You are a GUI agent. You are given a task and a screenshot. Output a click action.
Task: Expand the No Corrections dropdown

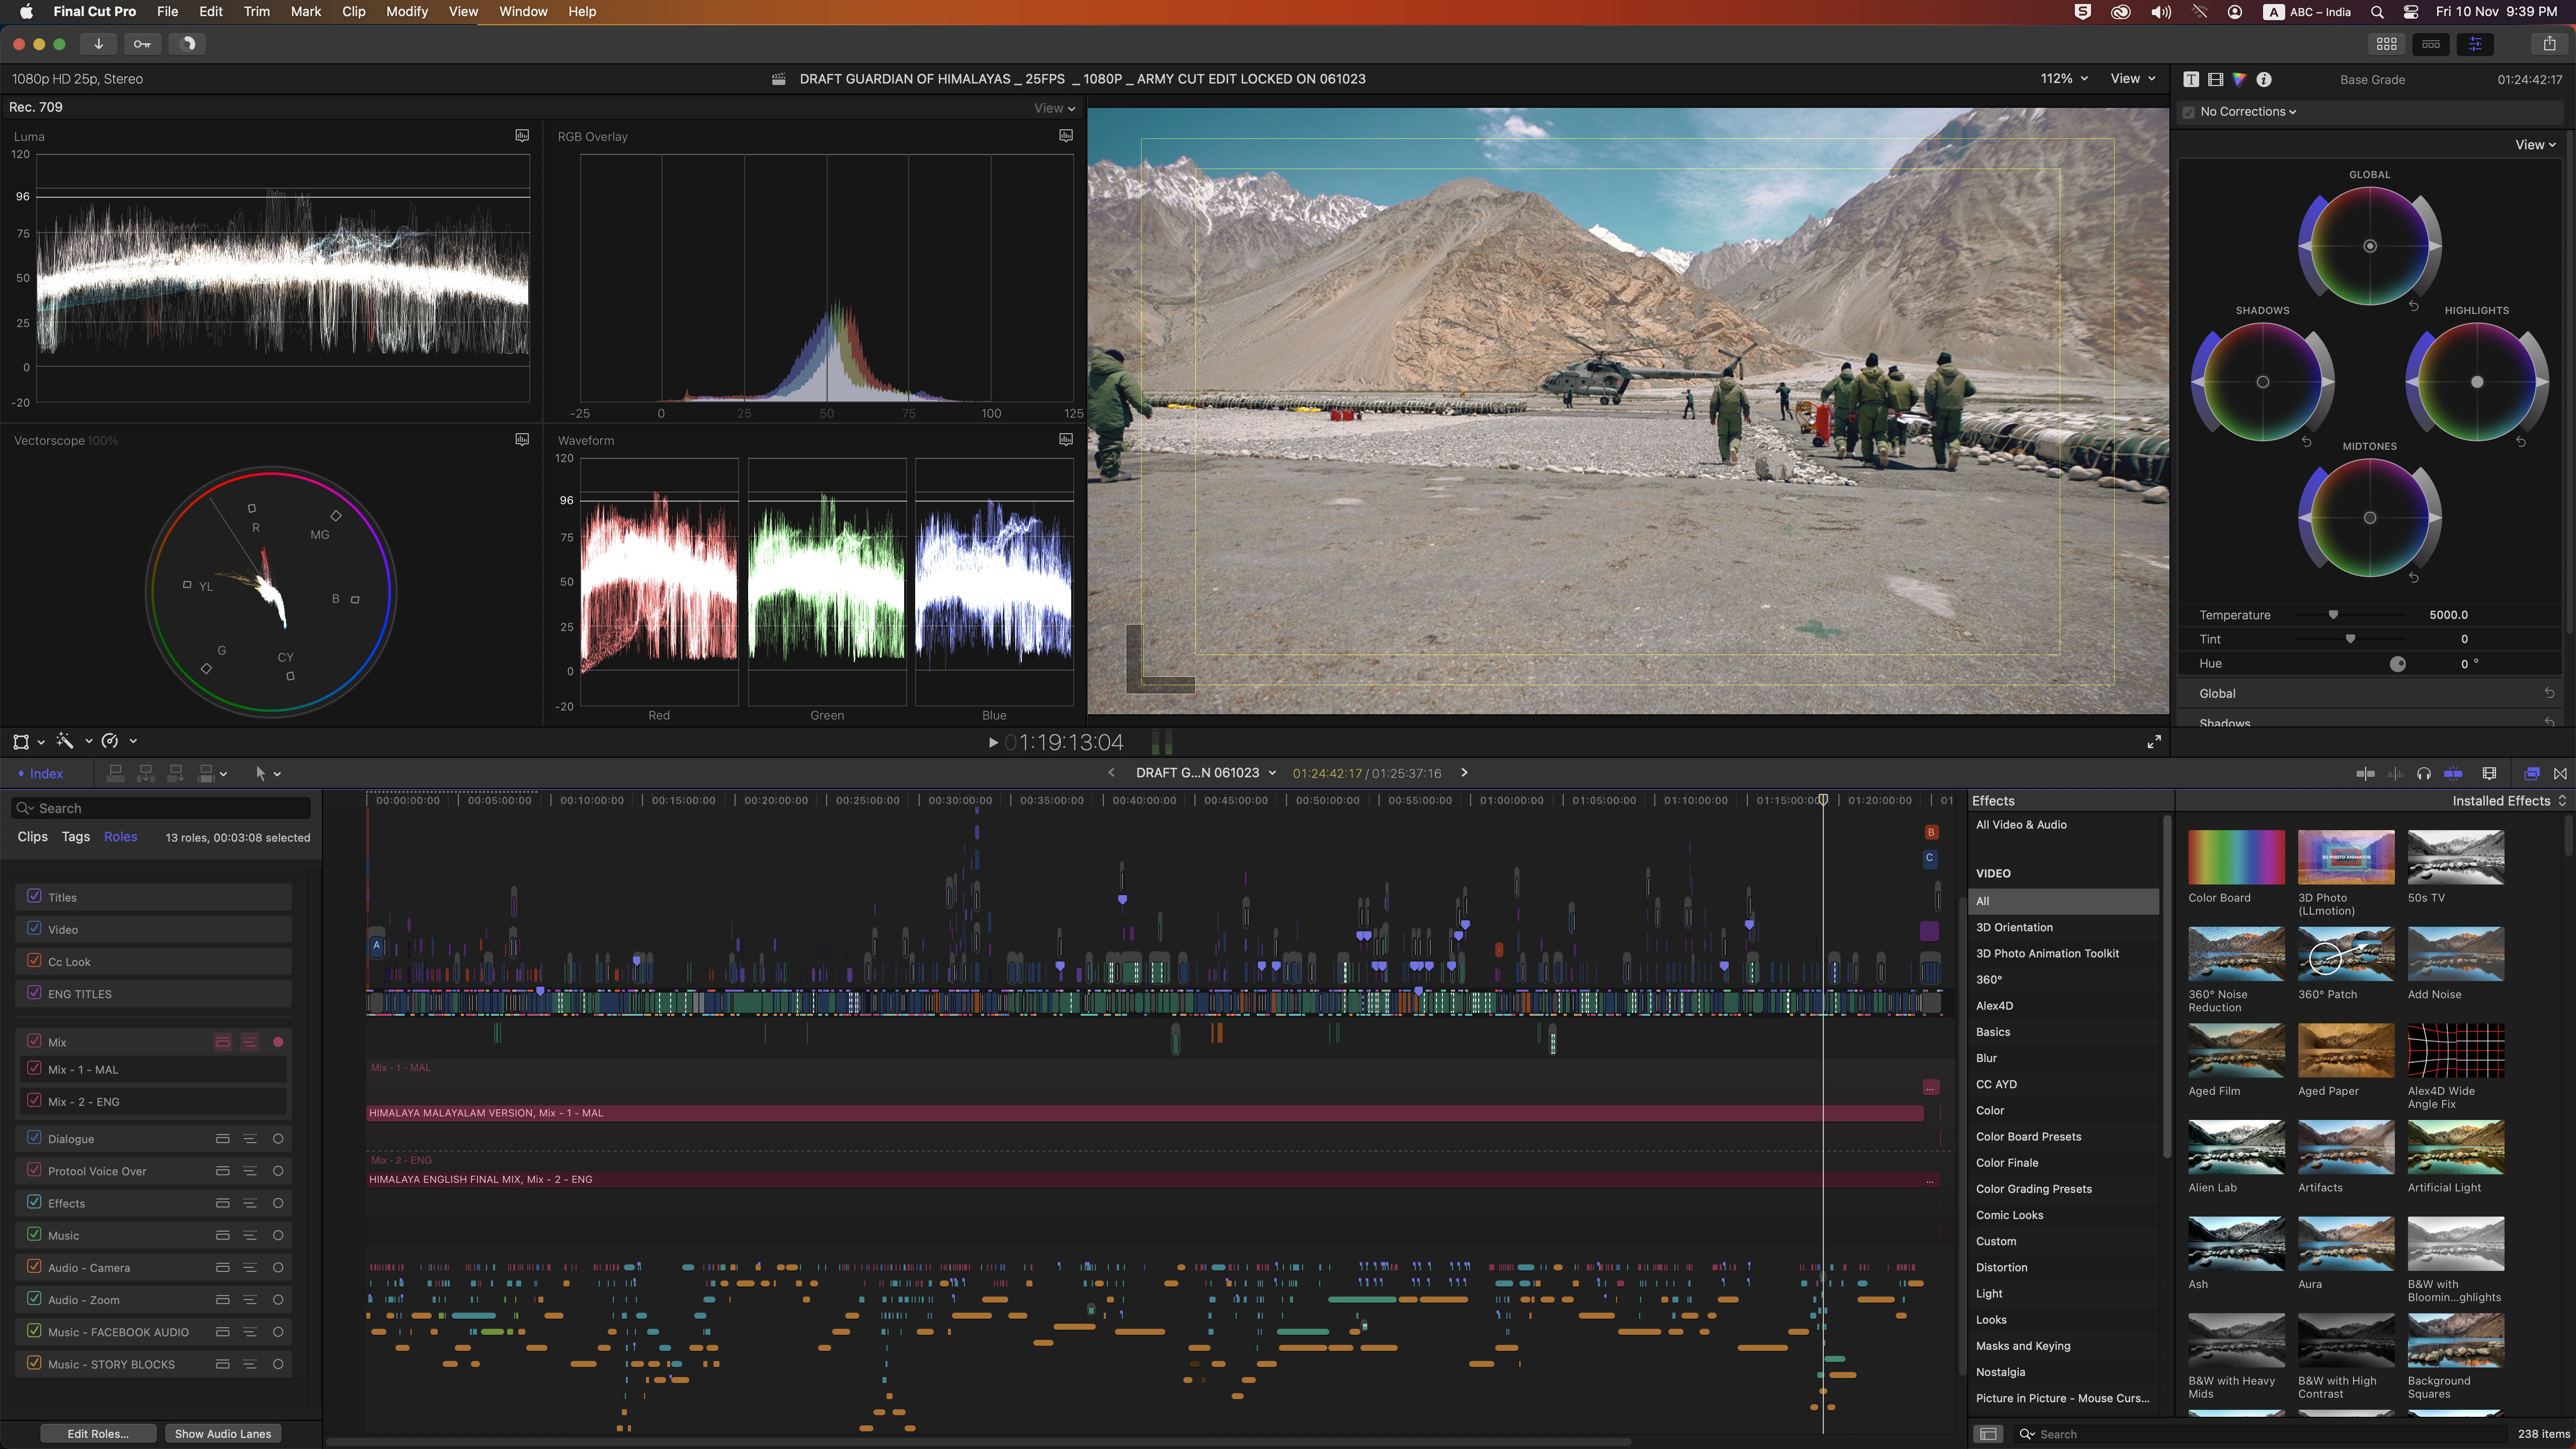click(2247, 112)
